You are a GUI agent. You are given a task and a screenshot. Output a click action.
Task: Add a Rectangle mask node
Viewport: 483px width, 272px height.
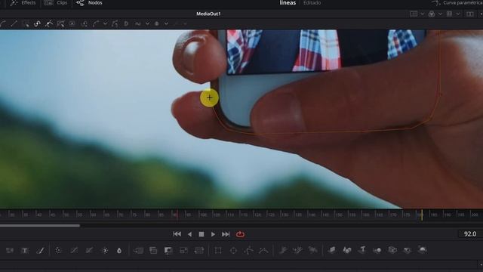click(218, 250)
